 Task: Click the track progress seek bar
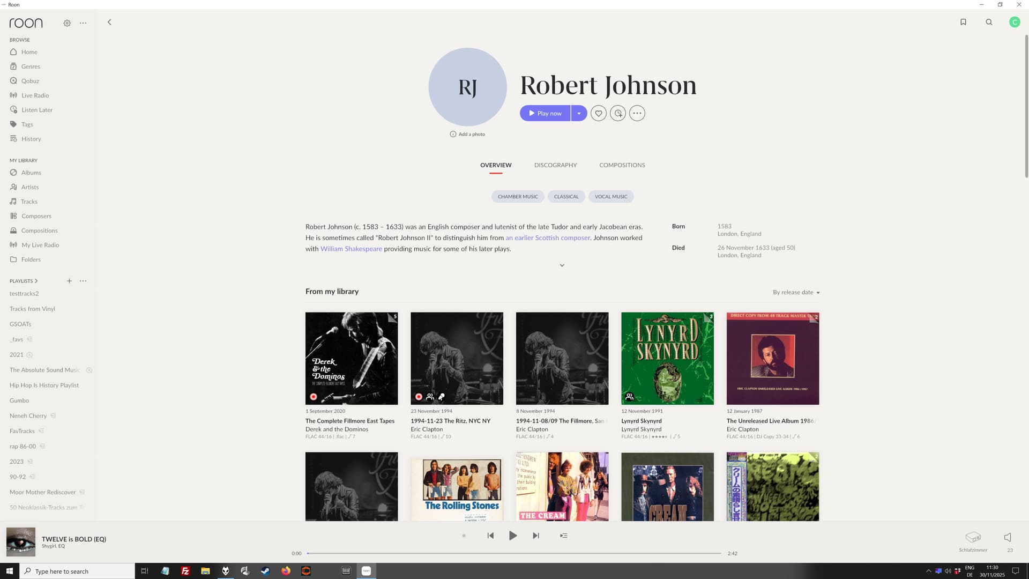coord(513,553)
